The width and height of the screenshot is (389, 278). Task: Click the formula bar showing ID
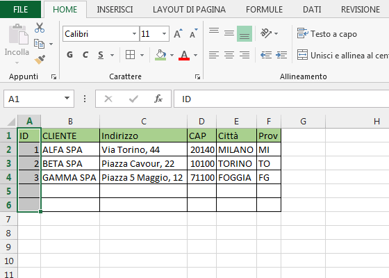click(x=281, y=99)
